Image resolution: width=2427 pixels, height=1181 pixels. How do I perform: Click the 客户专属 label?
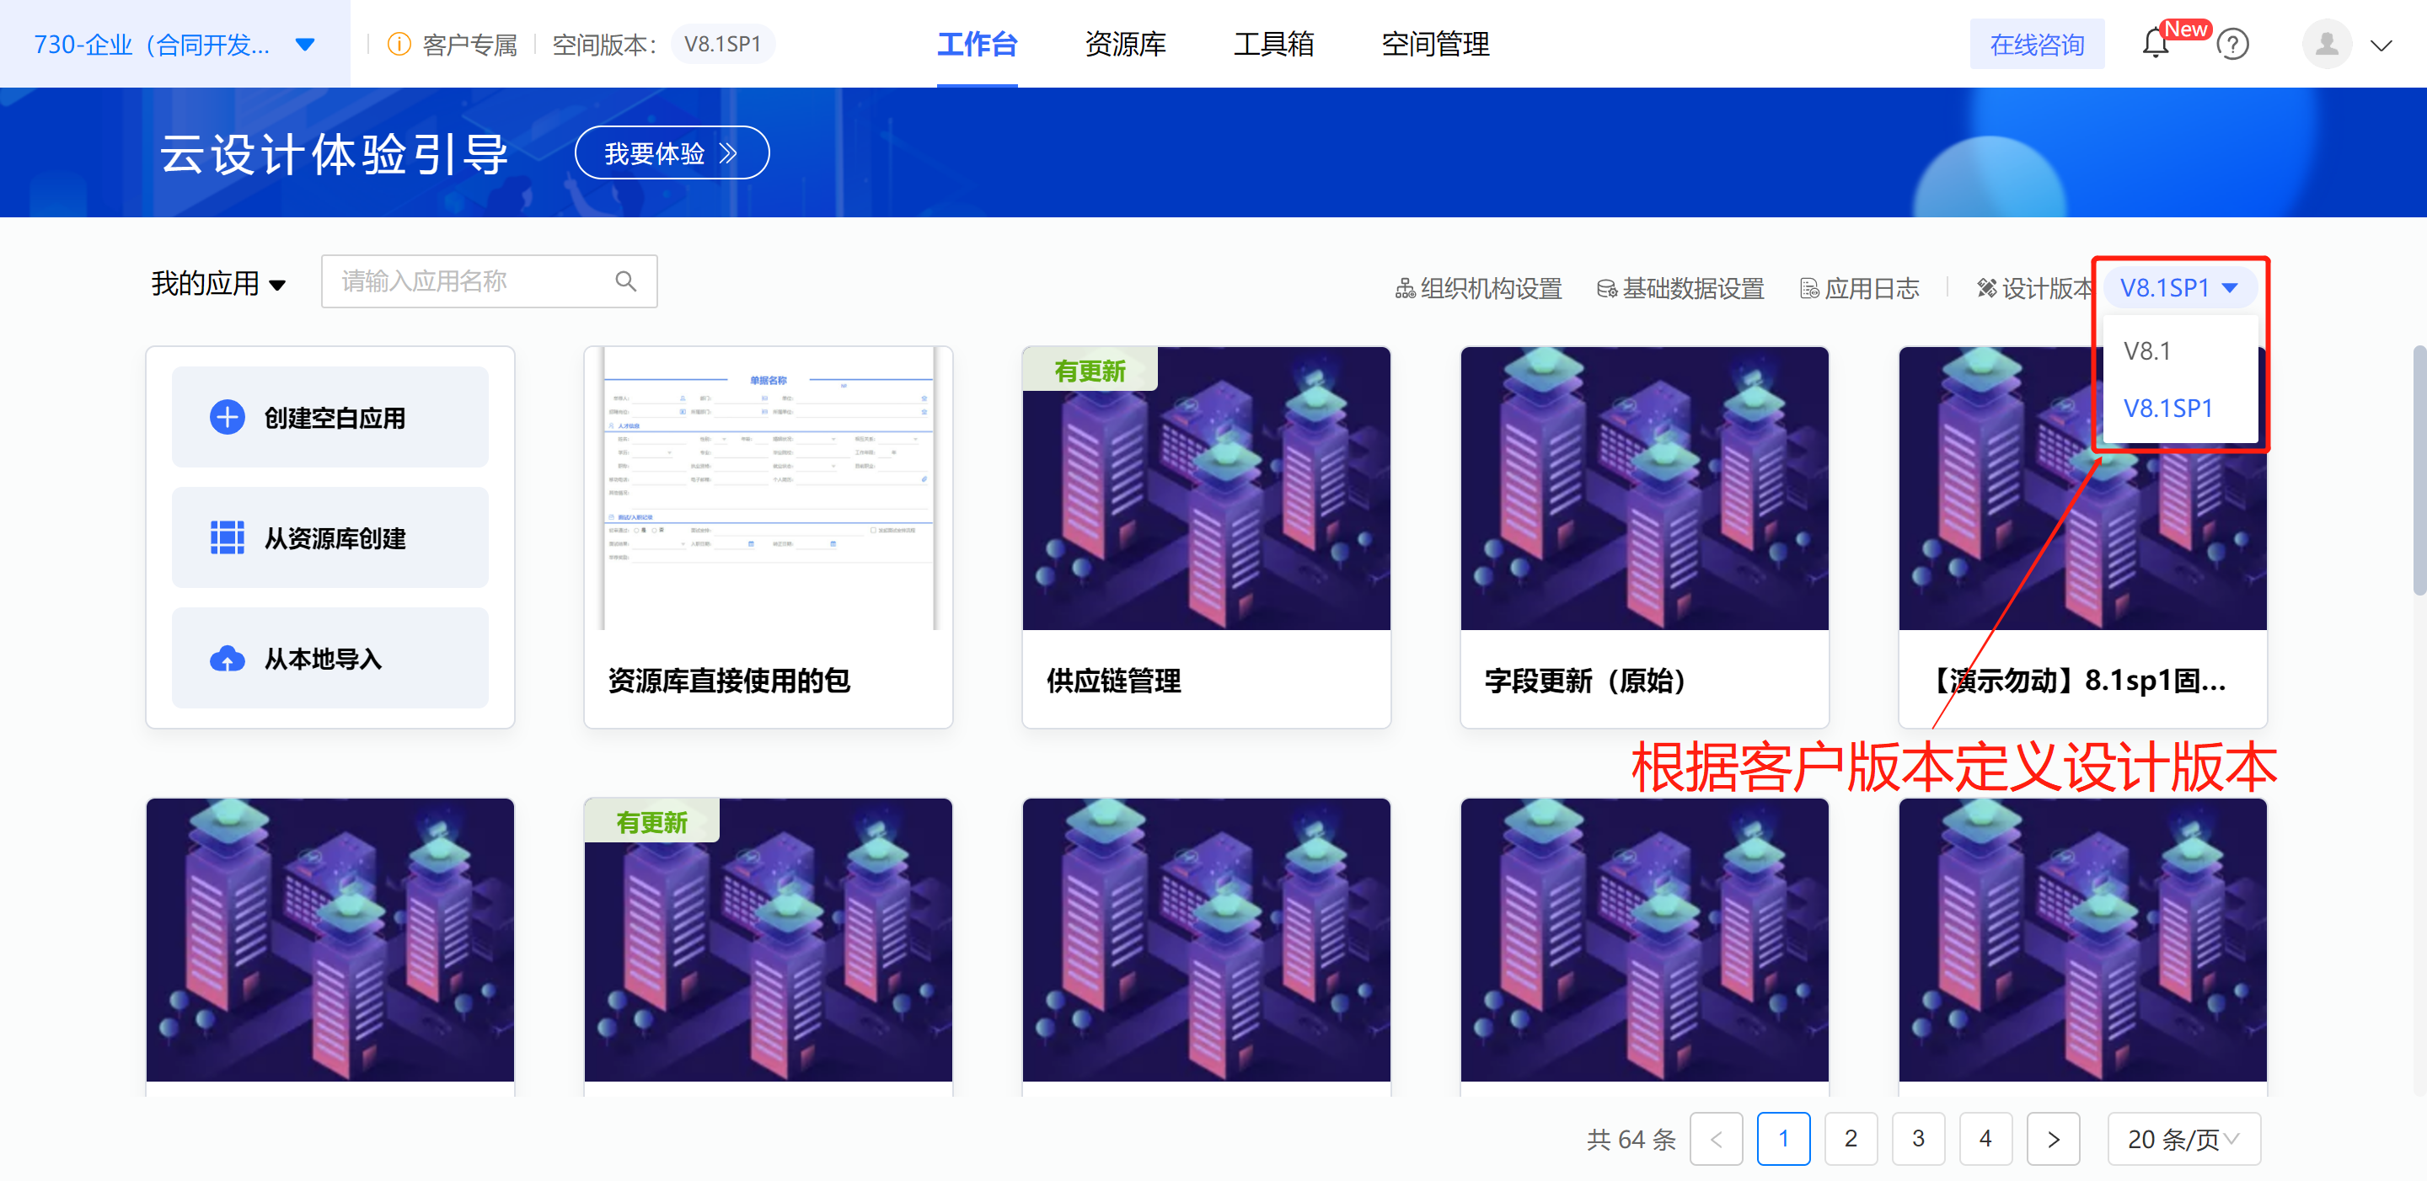tap(469, 45)
